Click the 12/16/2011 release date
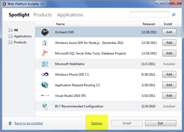This screenshot has height=132, width=184. point(149,53)
